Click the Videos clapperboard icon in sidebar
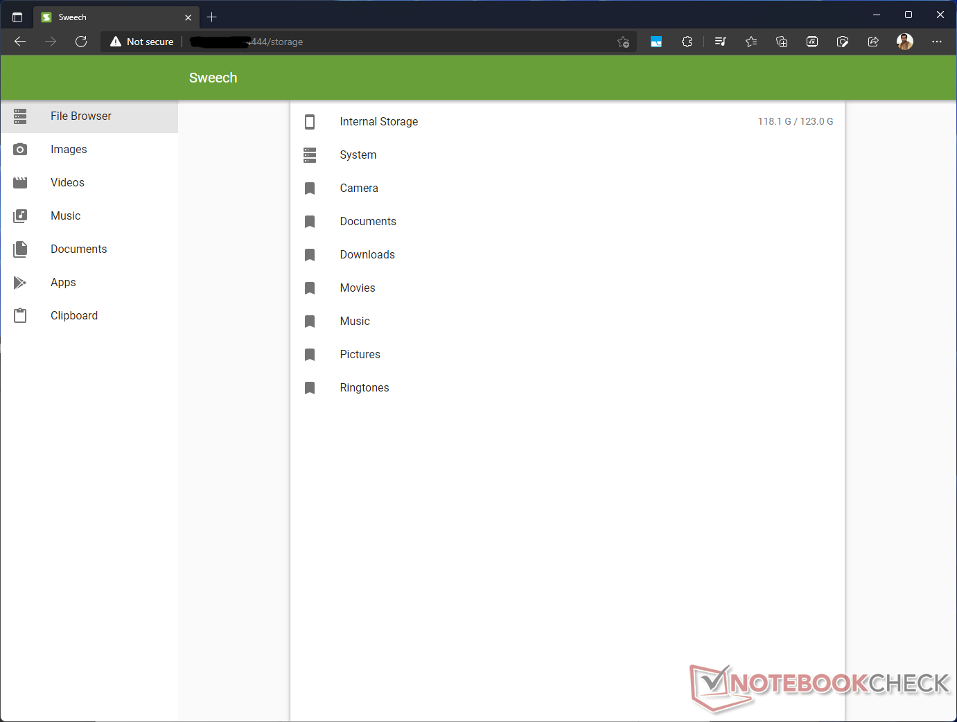This screenshot has width=957, height=722. click(x=20, y=183)
